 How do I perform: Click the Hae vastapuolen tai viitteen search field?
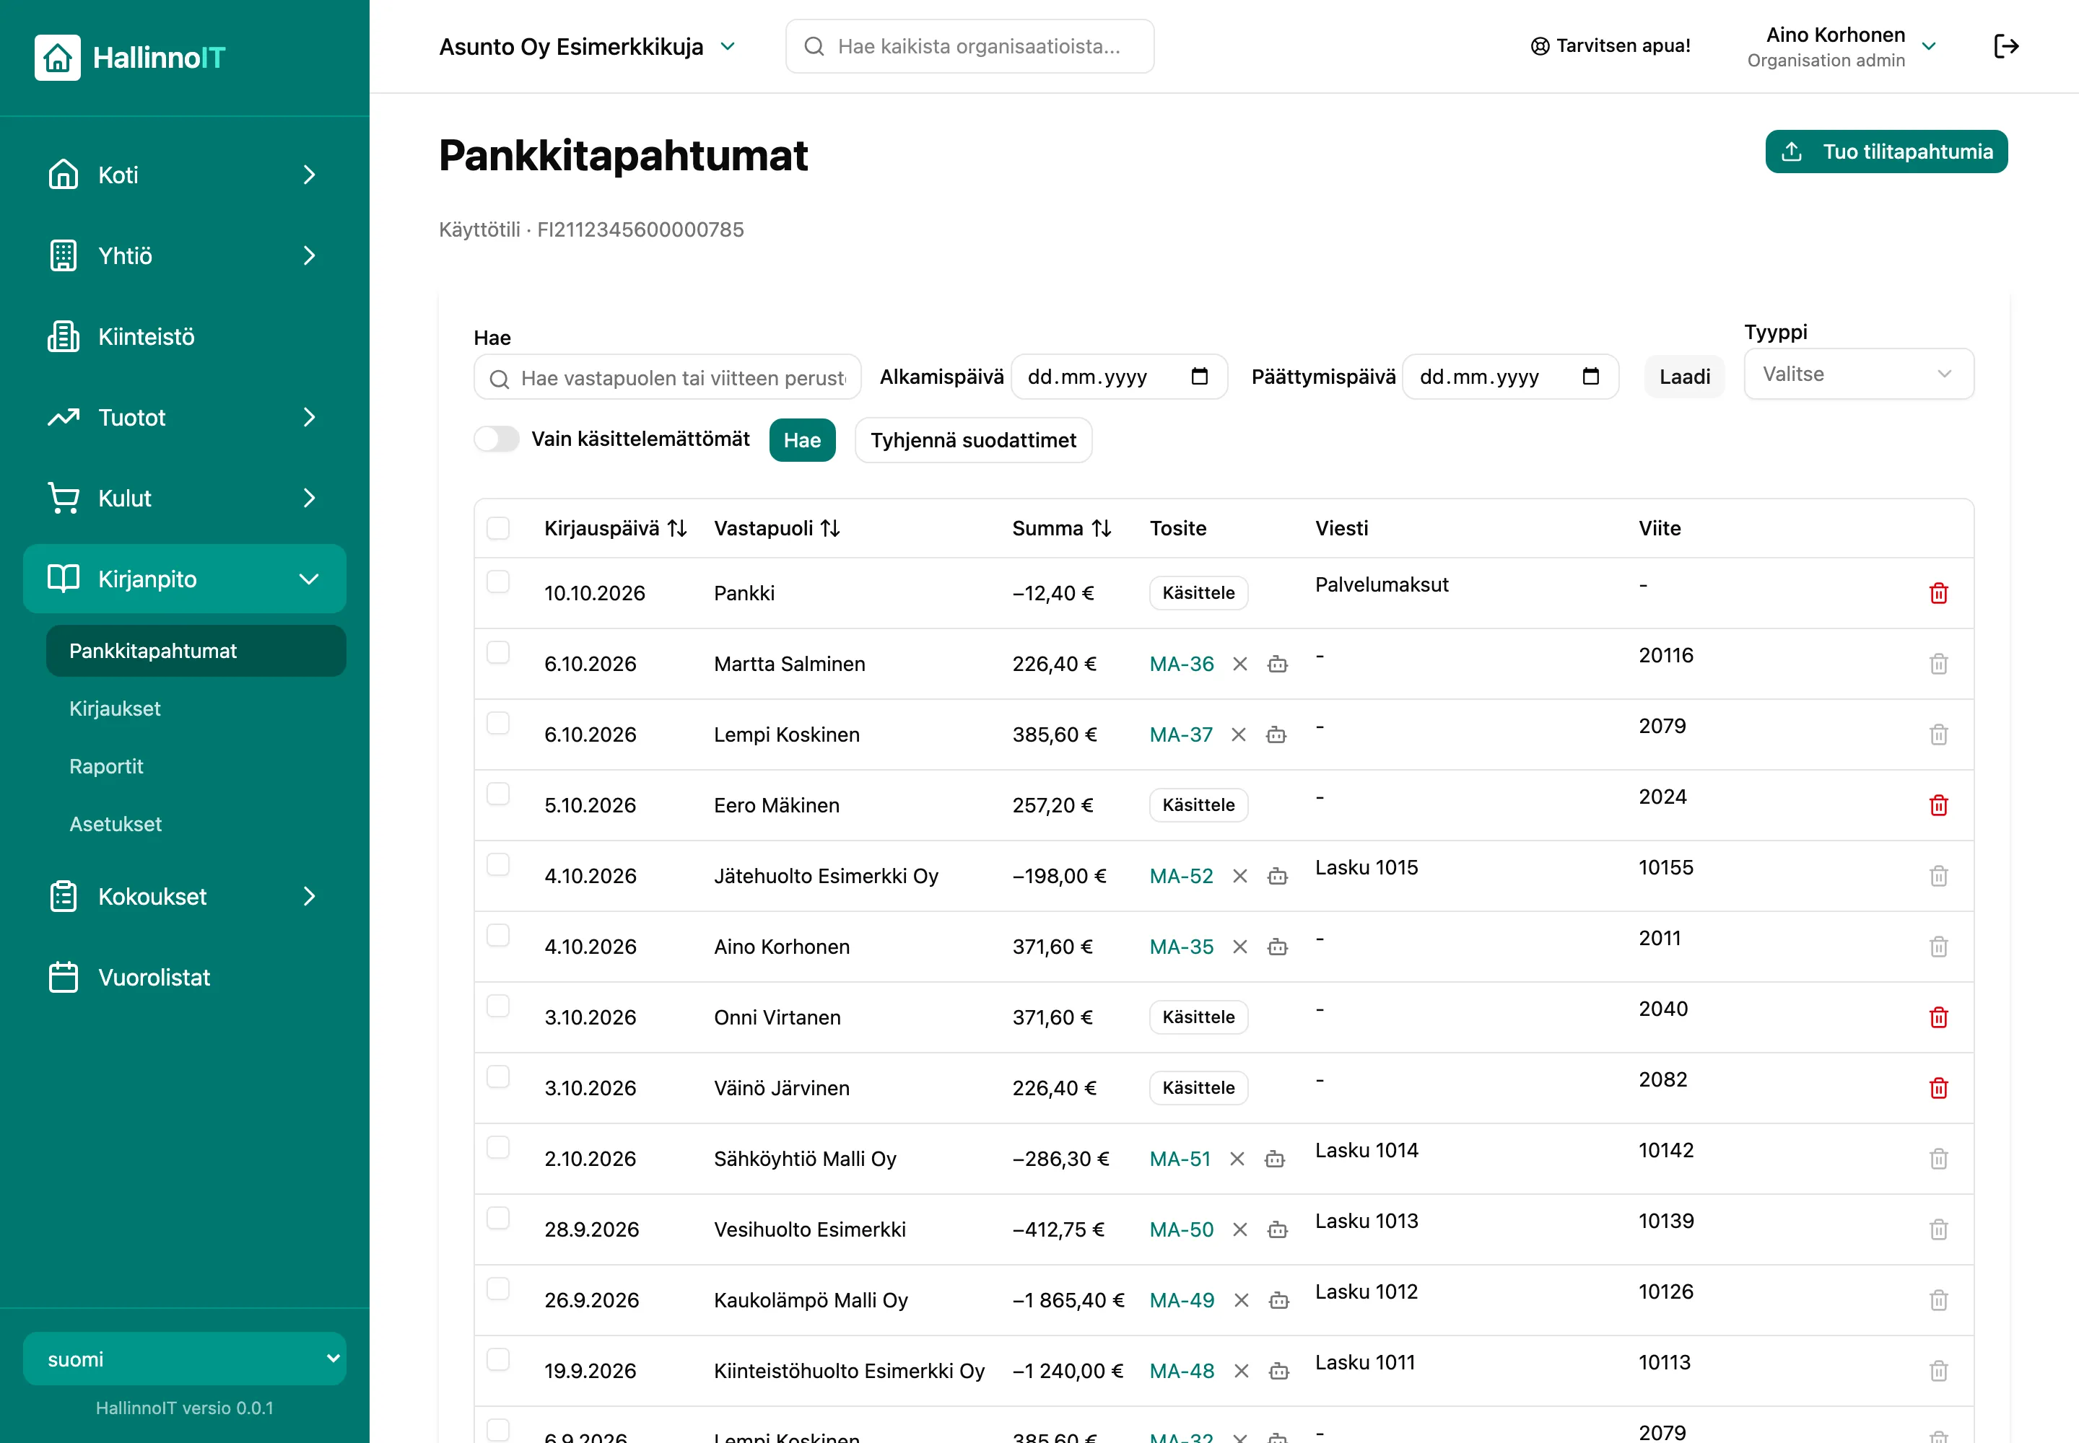667,377
